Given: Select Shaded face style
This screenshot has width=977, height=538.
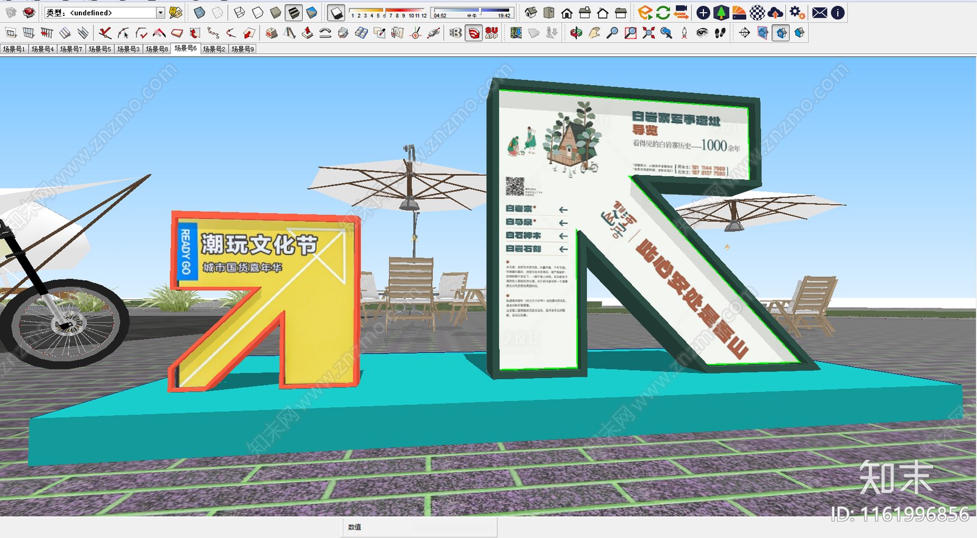Looking at the screenshot, I should coord(276,12).
